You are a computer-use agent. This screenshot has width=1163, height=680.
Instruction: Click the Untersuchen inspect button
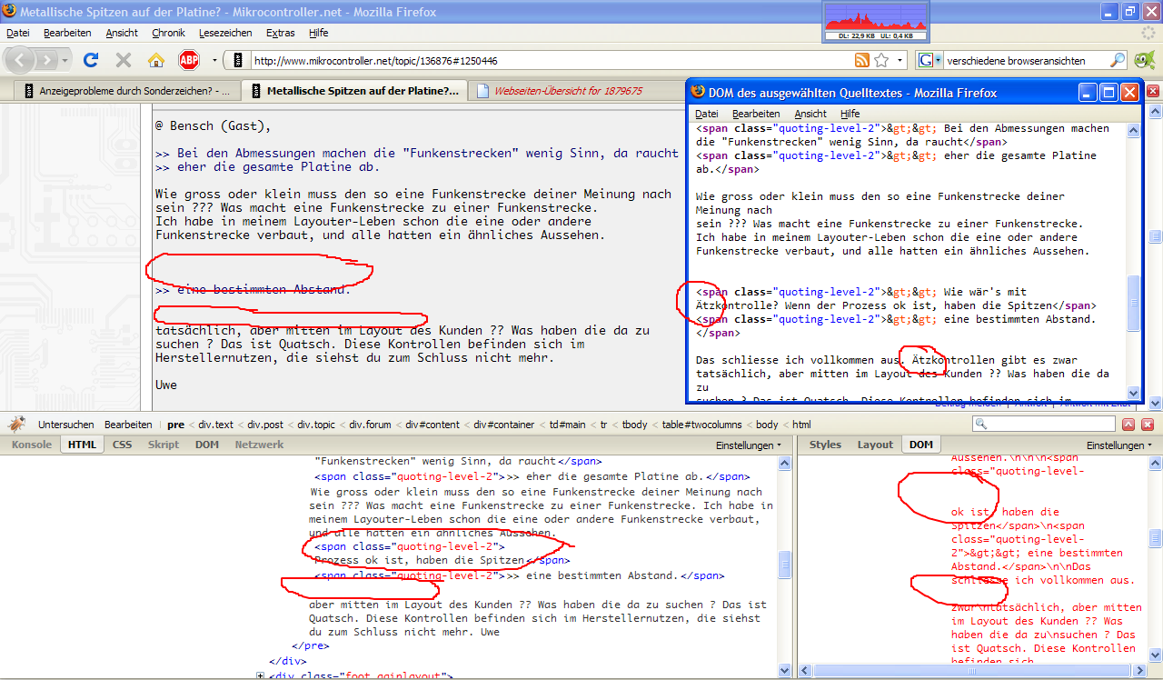(65, 425)
